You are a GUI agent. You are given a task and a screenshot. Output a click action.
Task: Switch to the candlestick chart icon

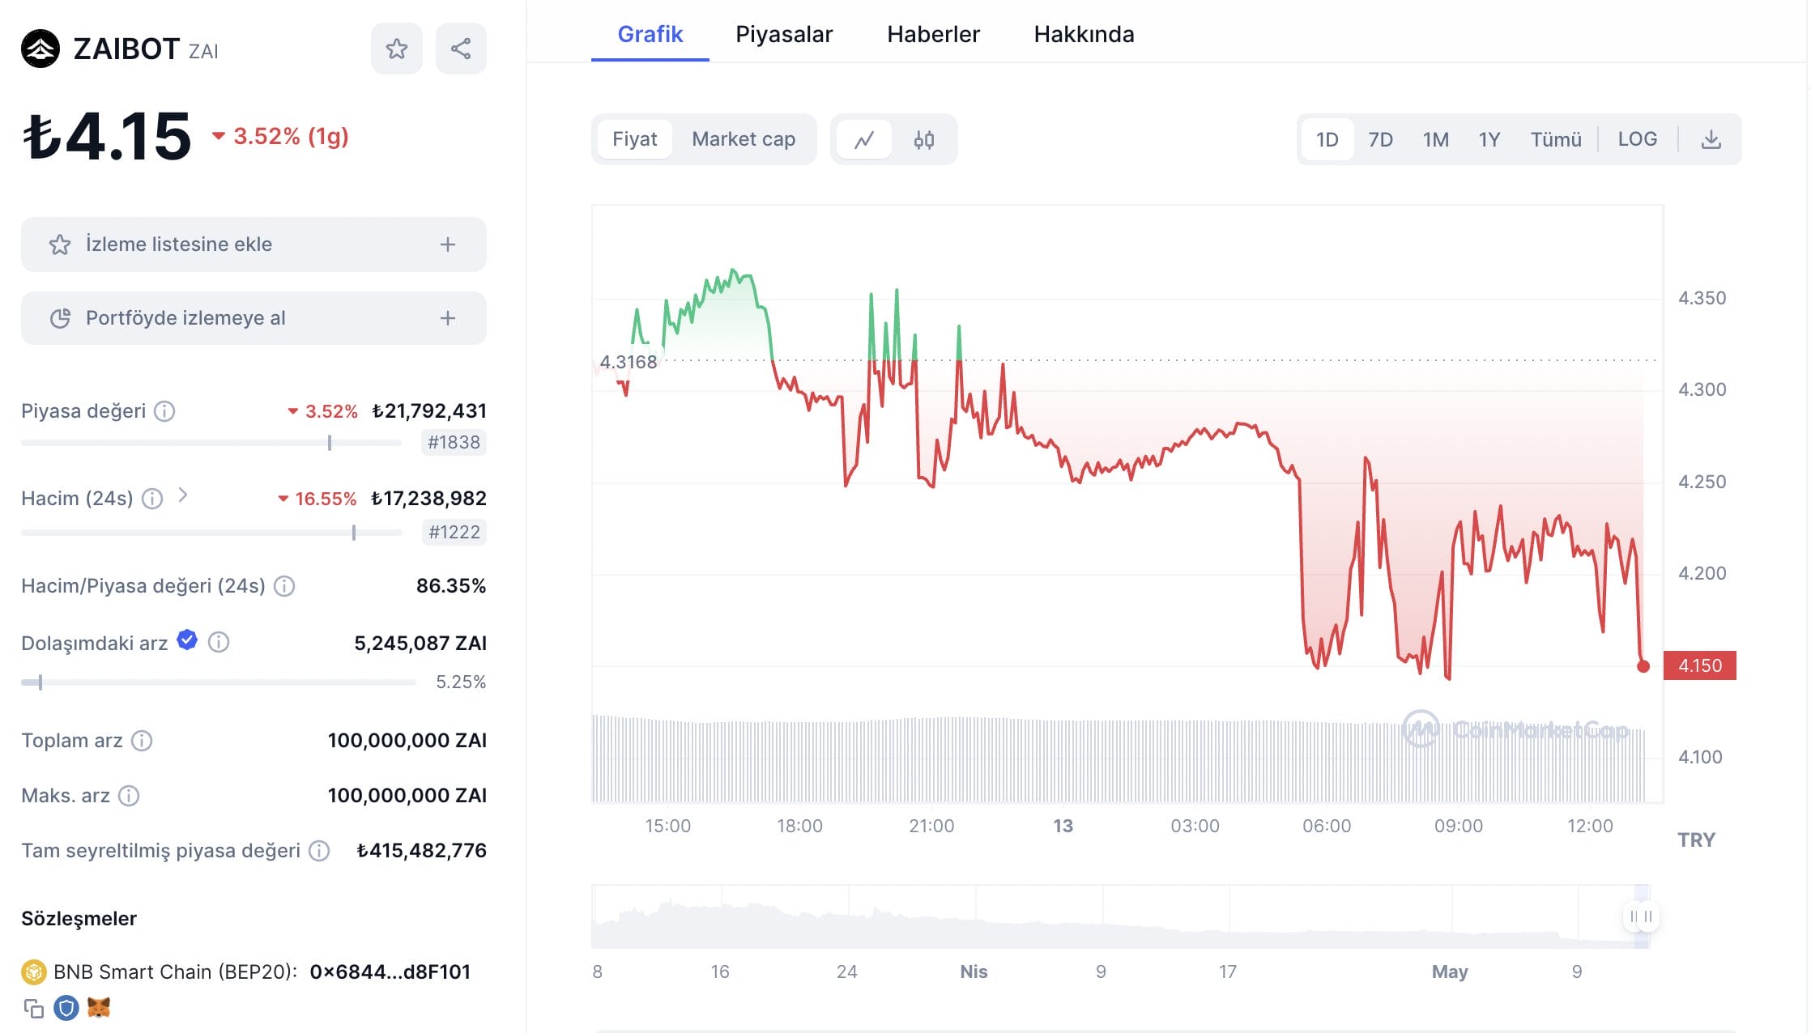coord(923,139)
